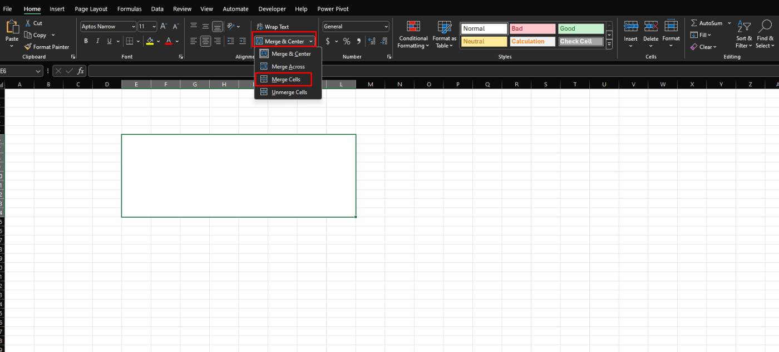This screenshot has width=779, height=352.
Task: Click the Borders grid icon
Action: click(129, 41)
